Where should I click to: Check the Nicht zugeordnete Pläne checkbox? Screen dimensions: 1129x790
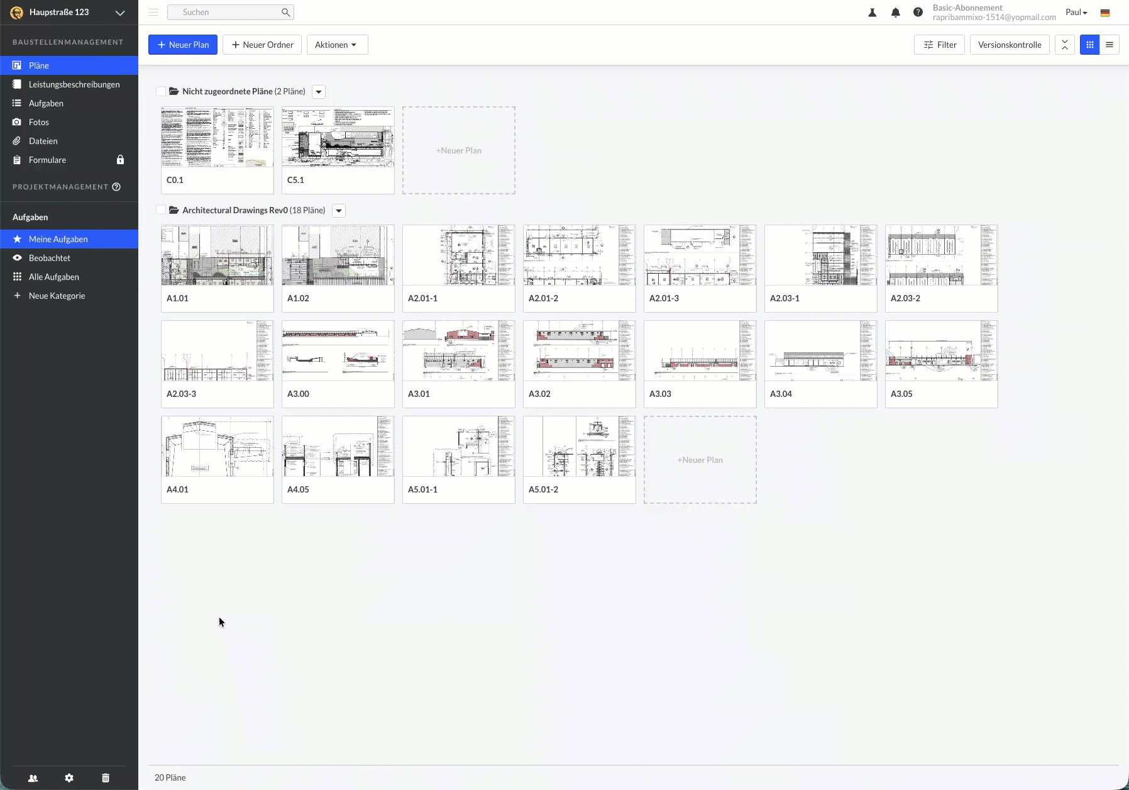click(161, 92)
